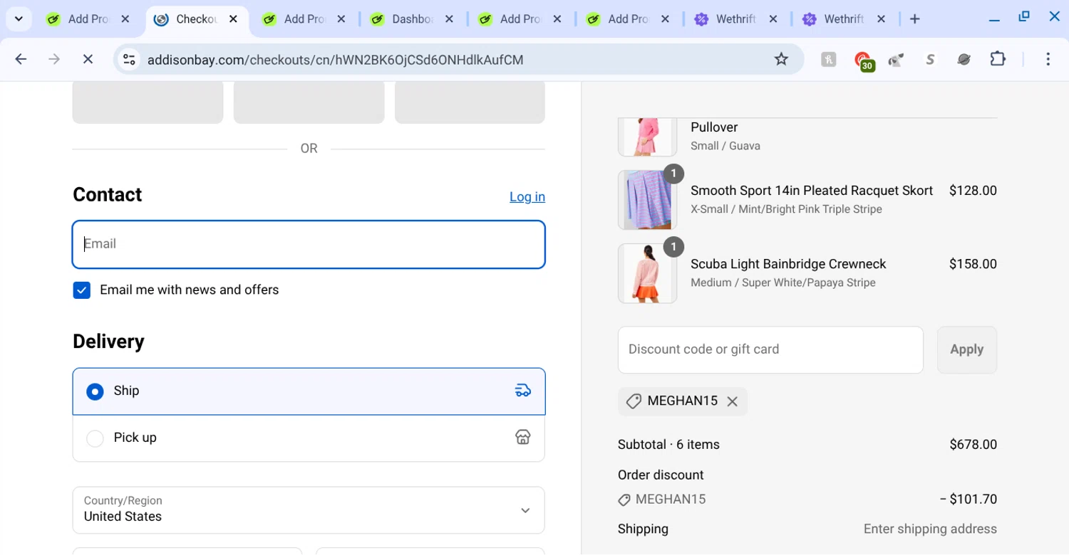Click the Racquet Skort product thumbnail

tap(647, 200)
